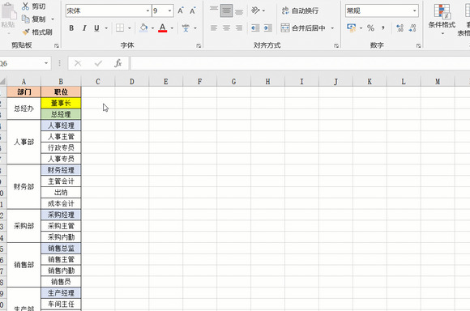Open the Number group dialog launcher
470x311 pixels.
click(x=418, y=45)
